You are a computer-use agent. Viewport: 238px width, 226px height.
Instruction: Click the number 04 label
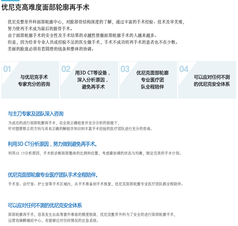(184, 69)
